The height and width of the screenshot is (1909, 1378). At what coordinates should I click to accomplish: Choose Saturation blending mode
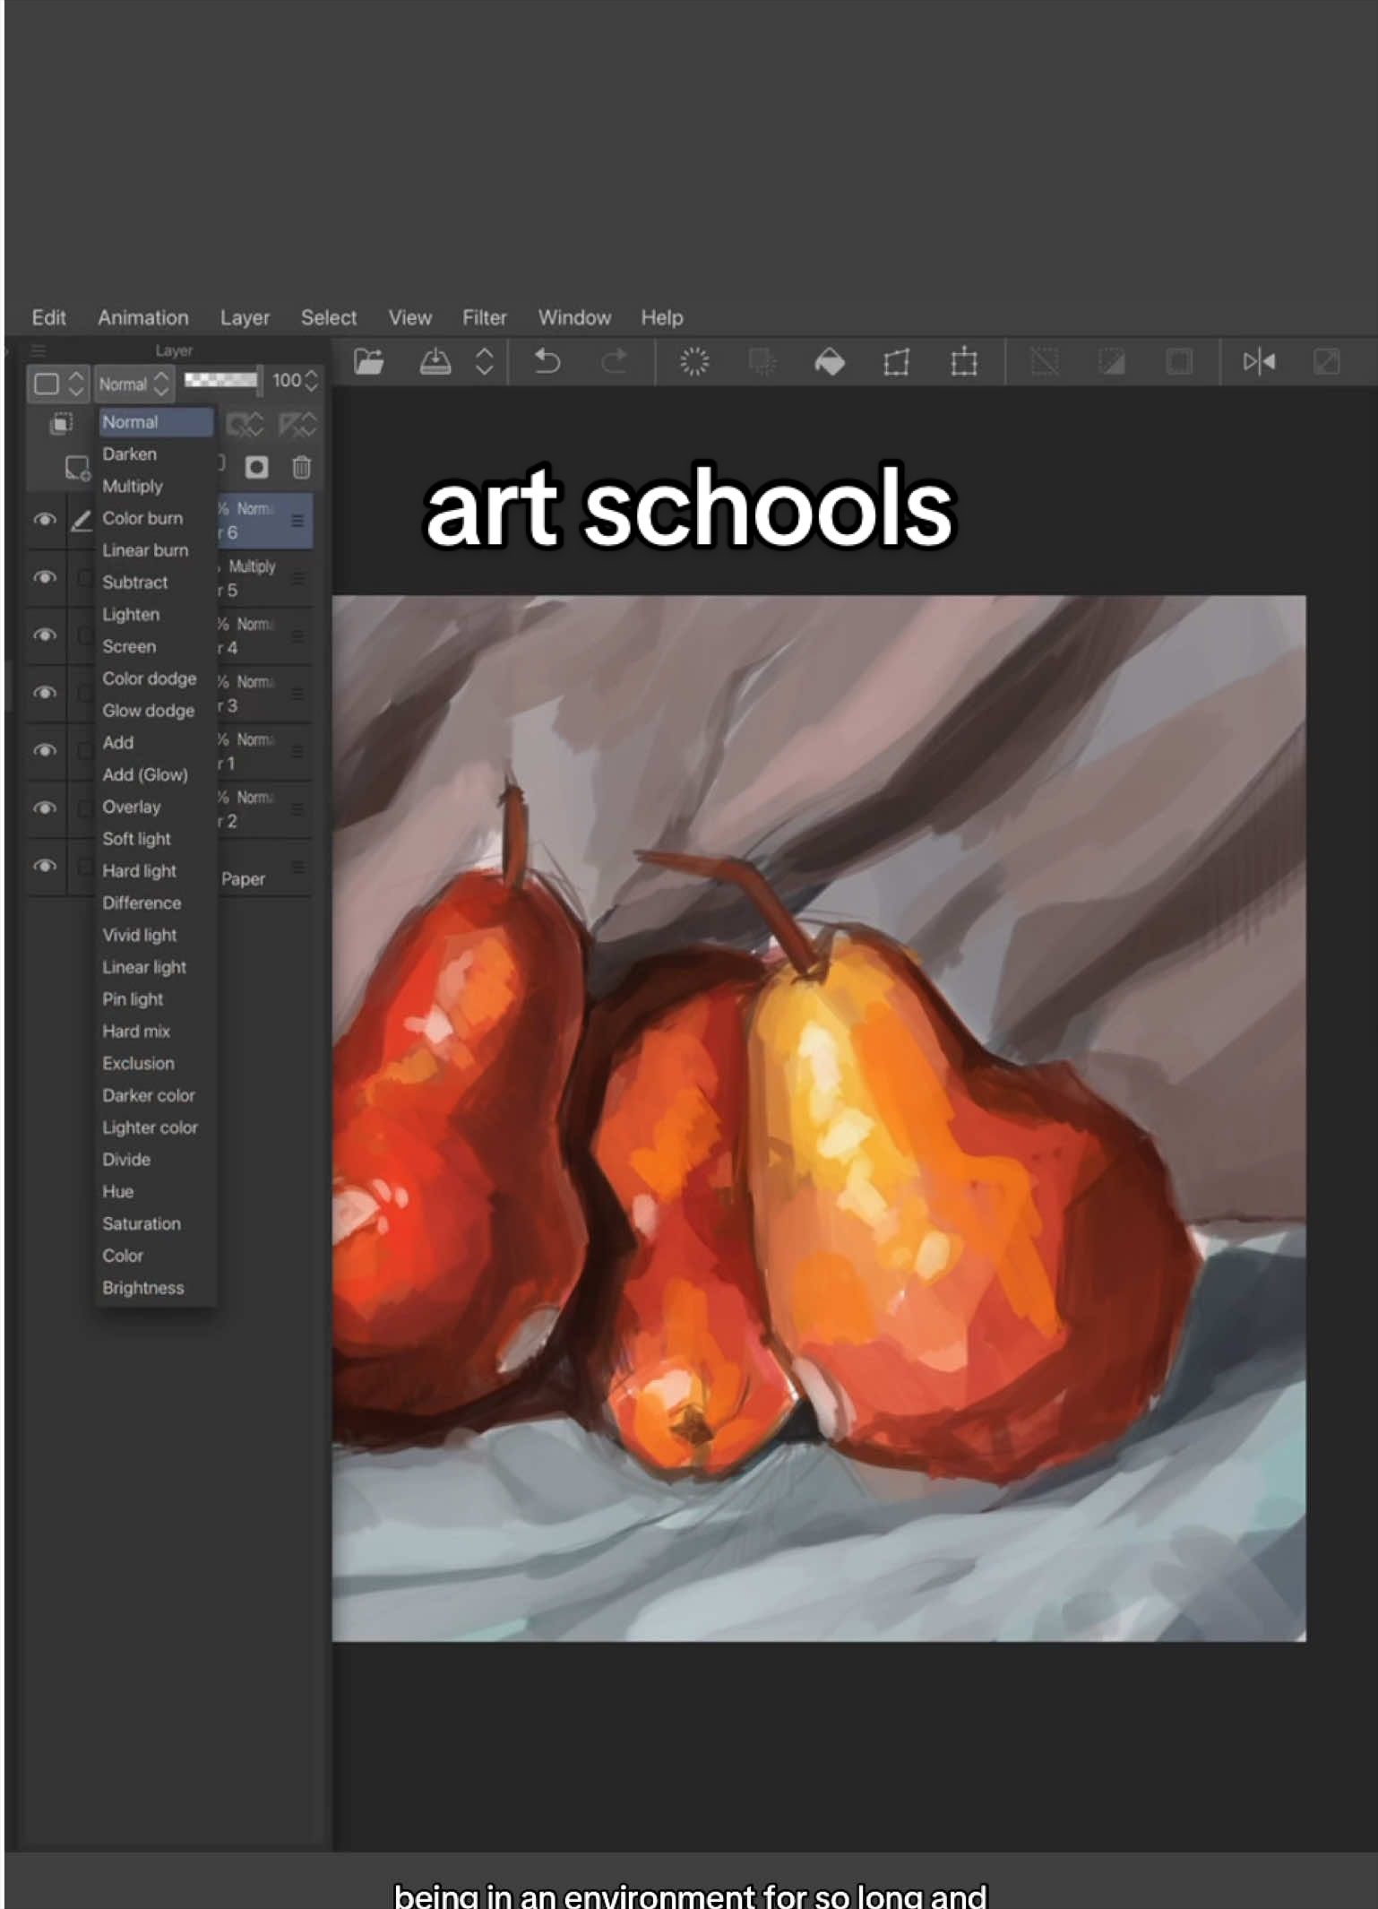[x=142, y=1223]
